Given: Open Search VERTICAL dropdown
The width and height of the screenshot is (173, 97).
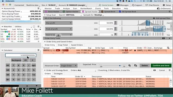Looking at the screenshot, I should [x=70, y=15].
